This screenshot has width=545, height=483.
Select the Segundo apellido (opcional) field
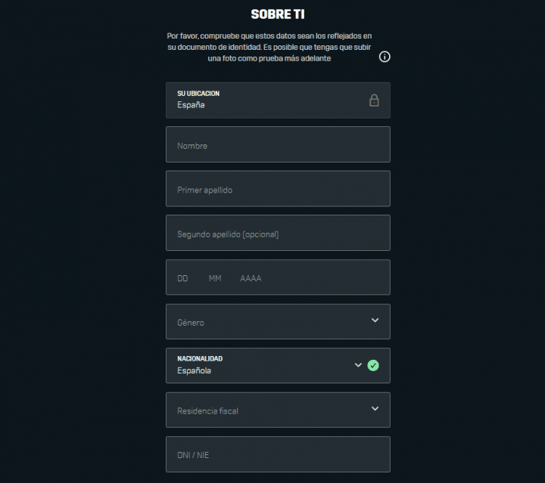[x=278, y=233]
